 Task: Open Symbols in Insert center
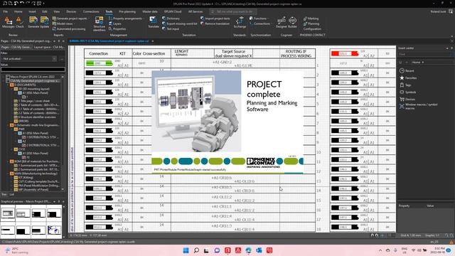[x=407, y=92]
